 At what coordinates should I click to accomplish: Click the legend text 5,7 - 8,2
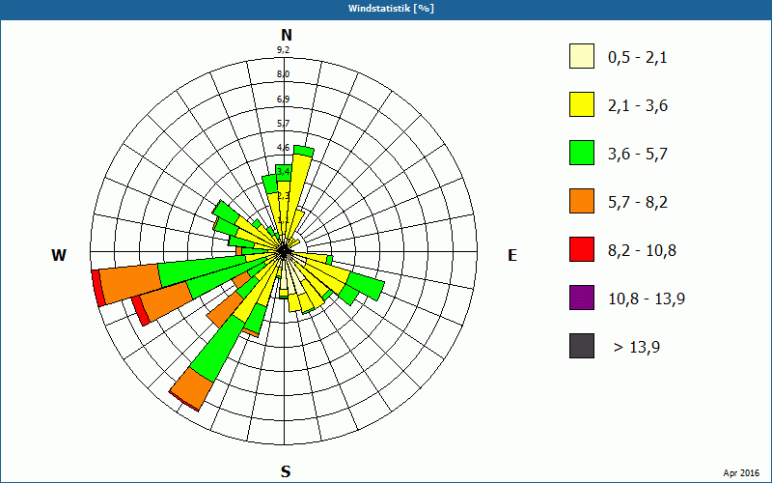point(638,203)
